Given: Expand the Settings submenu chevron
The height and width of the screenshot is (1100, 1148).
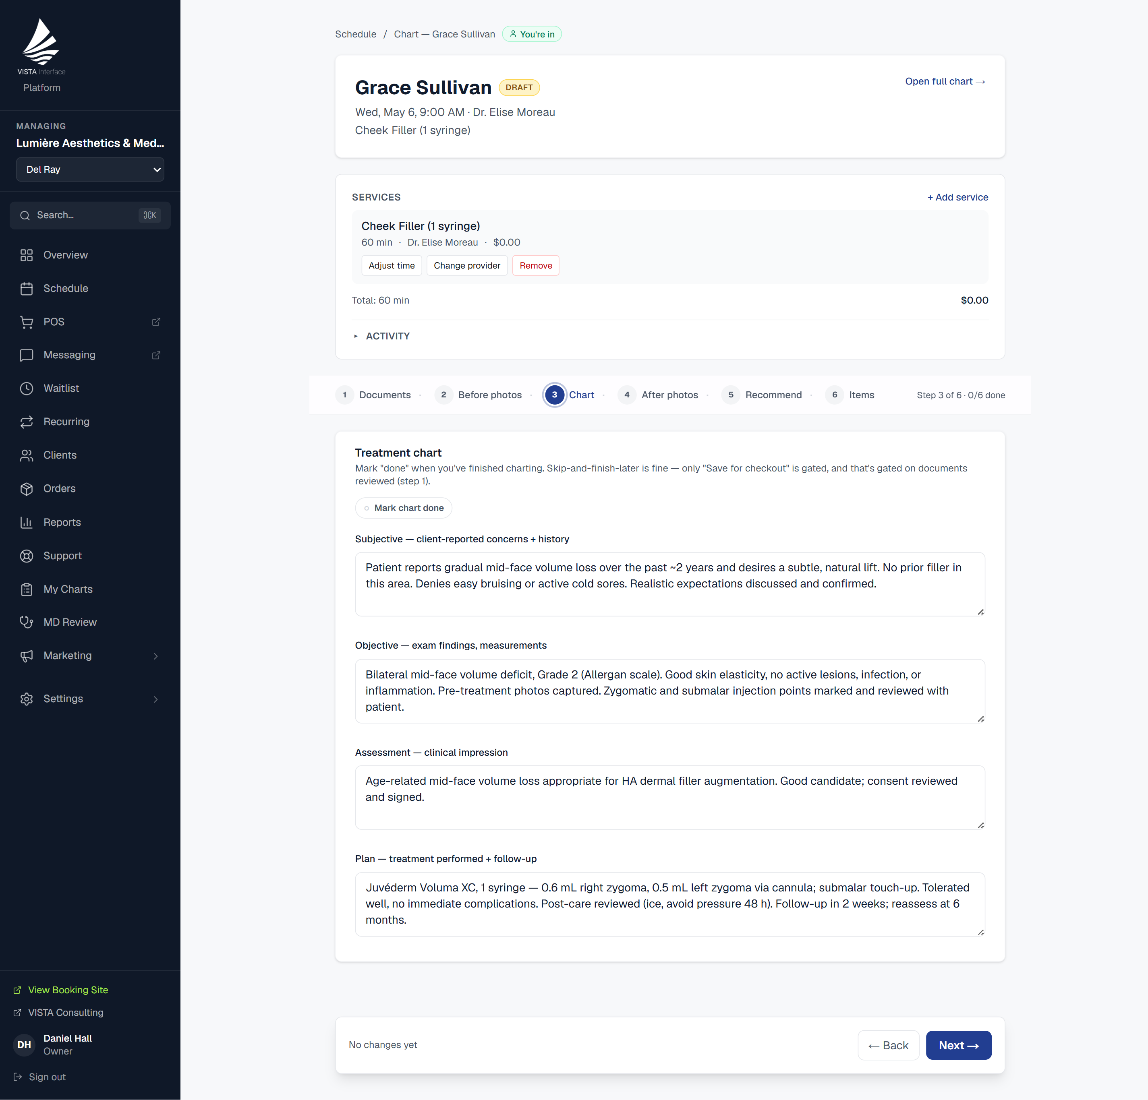Looking at the screenshot, I should (x=156, y=699).
